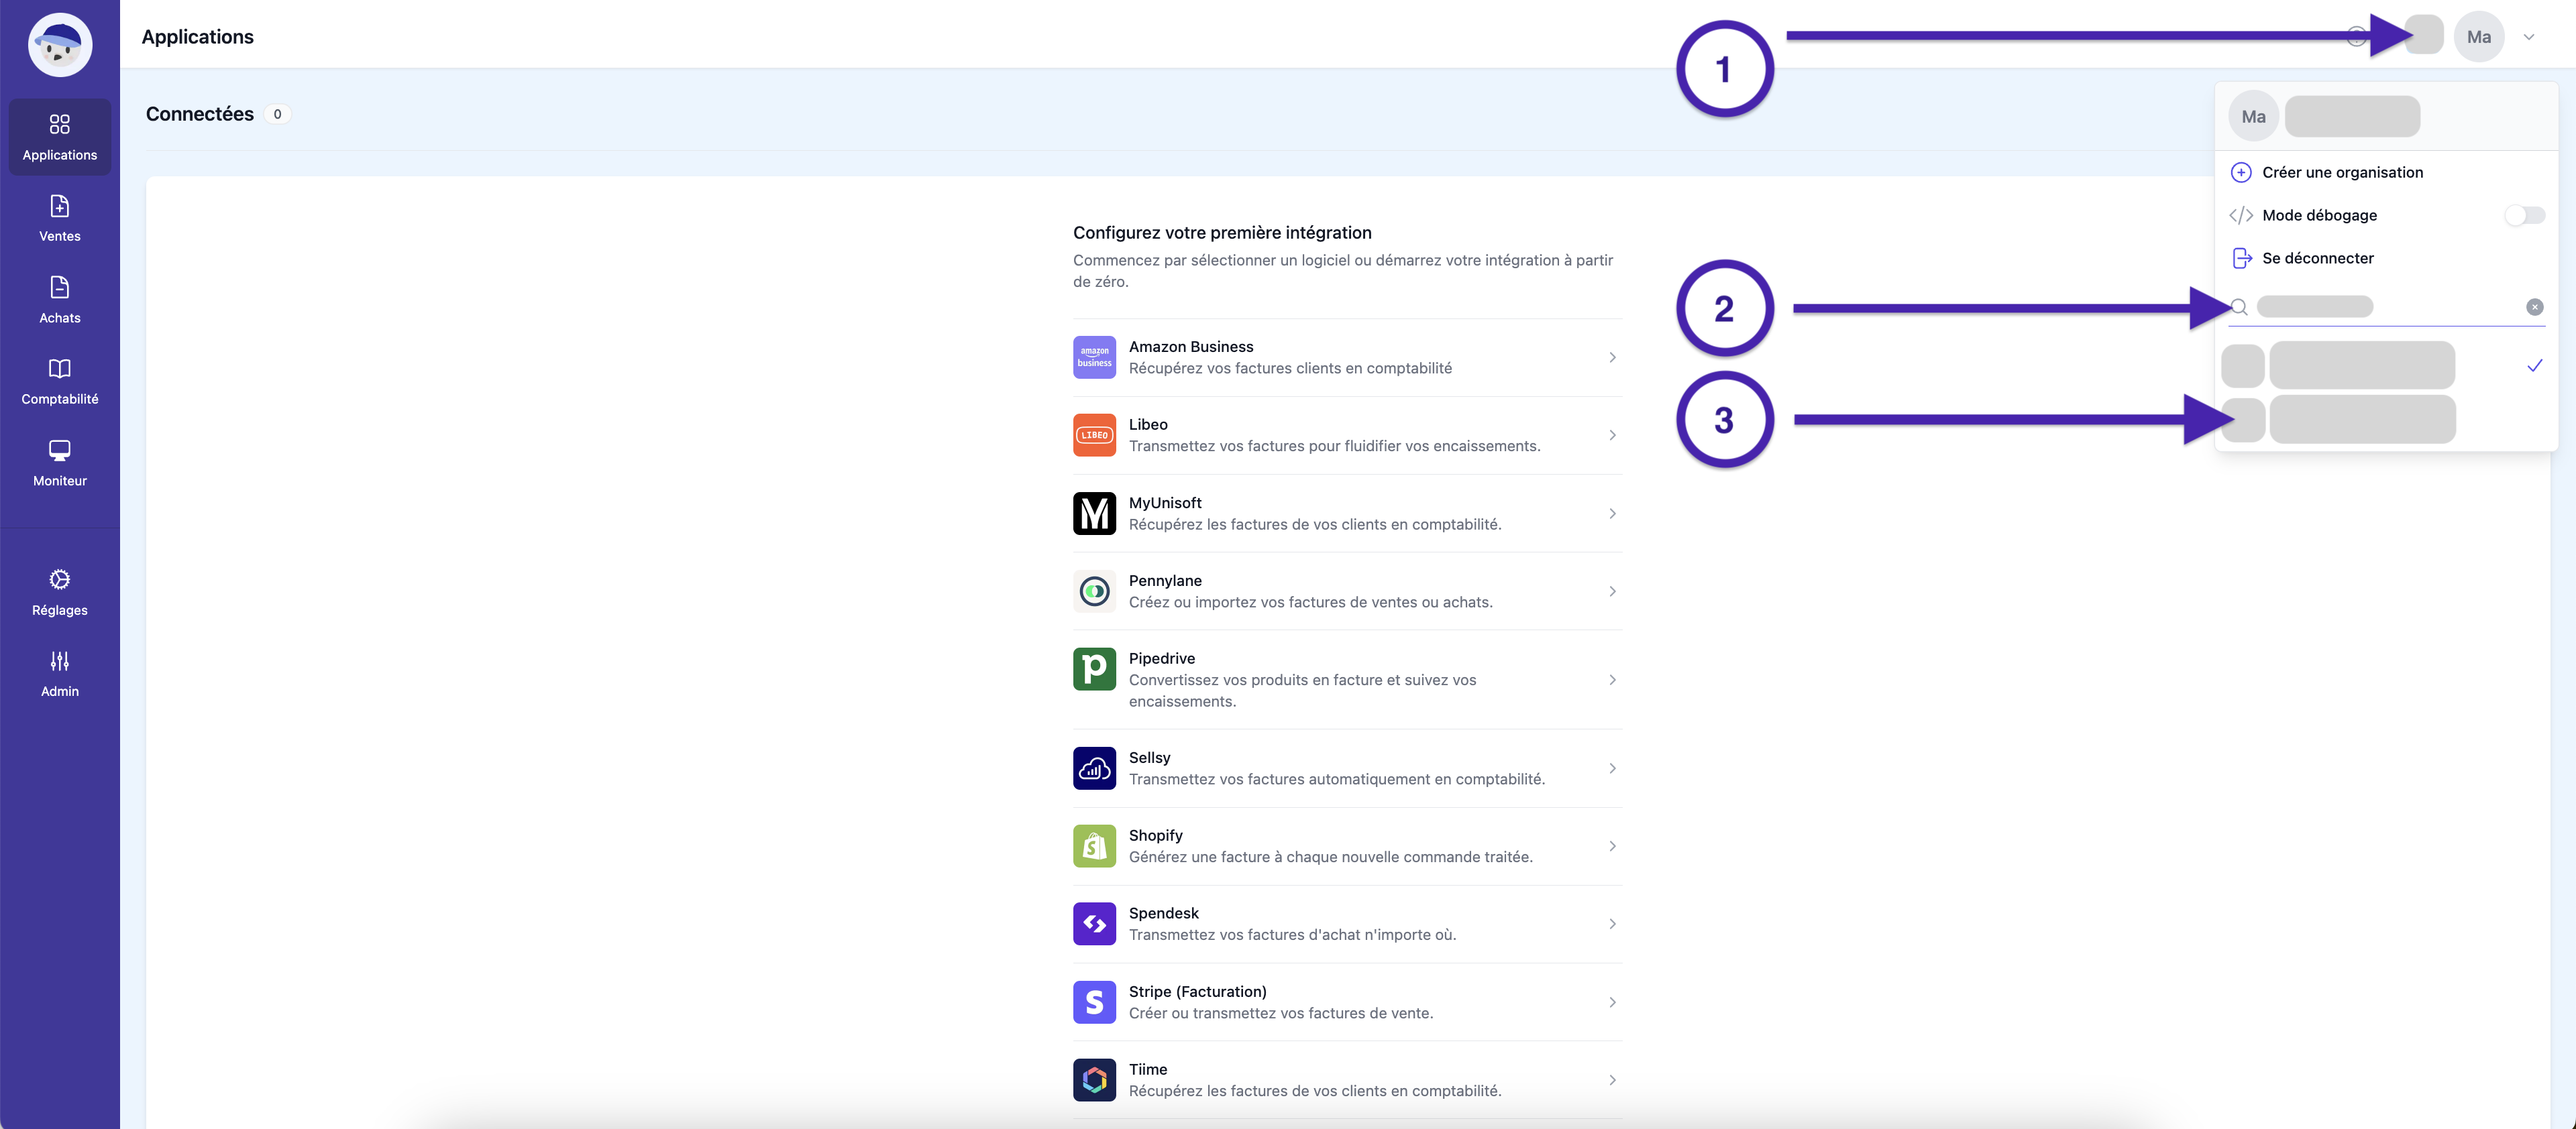Screen dimensions: 2576x1129
Task: Open the Applications sidebar section
Action: click(x=59, y=137)
